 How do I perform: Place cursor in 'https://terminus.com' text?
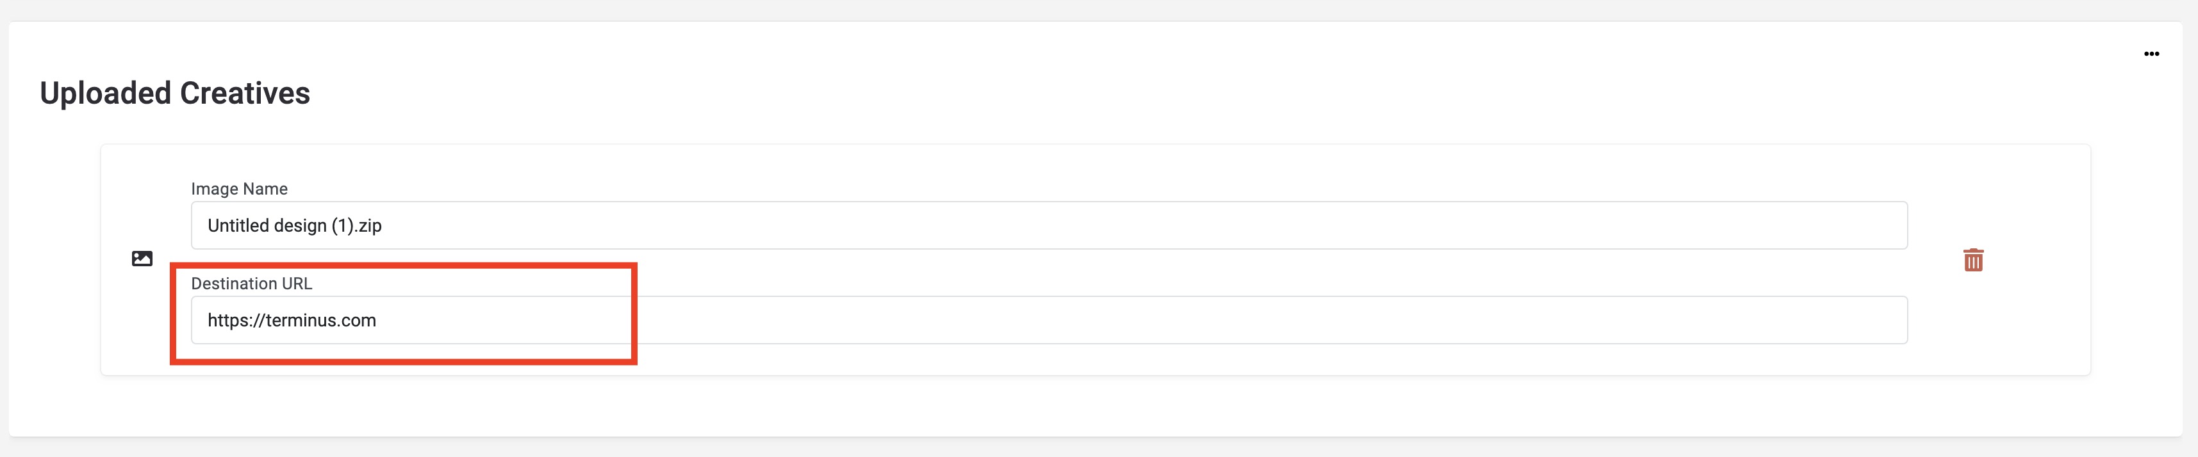point(292,320)
